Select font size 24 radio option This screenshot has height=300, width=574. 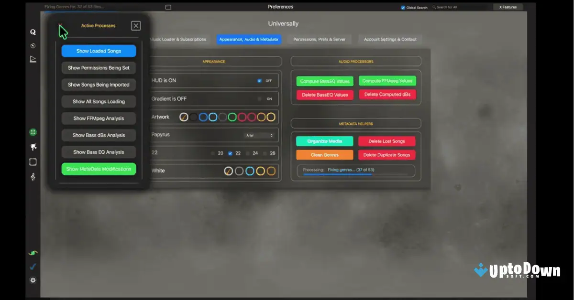[x=247, y=153]
